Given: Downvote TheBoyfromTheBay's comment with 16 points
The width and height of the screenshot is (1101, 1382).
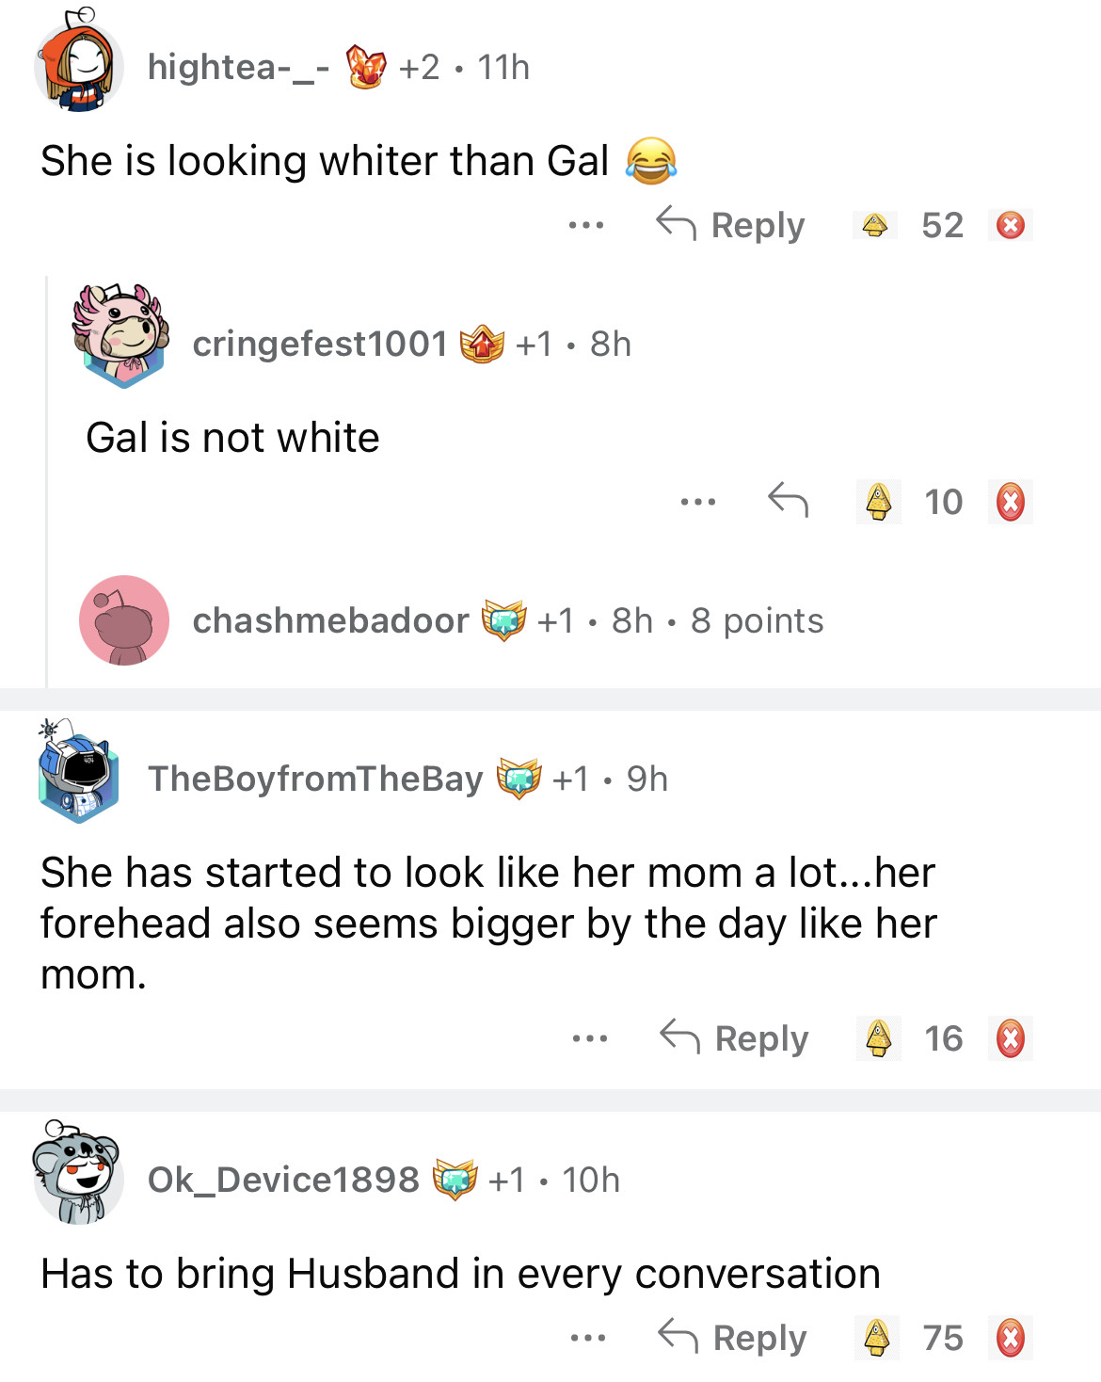Looking at the screenshot, I should [1011, 1038].
